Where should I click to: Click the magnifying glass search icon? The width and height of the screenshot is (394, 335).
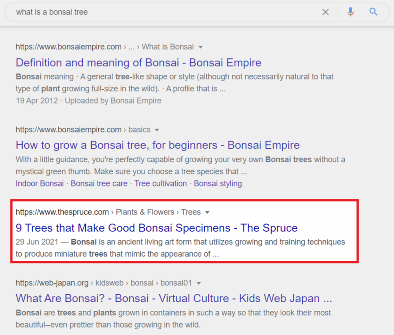373,12
